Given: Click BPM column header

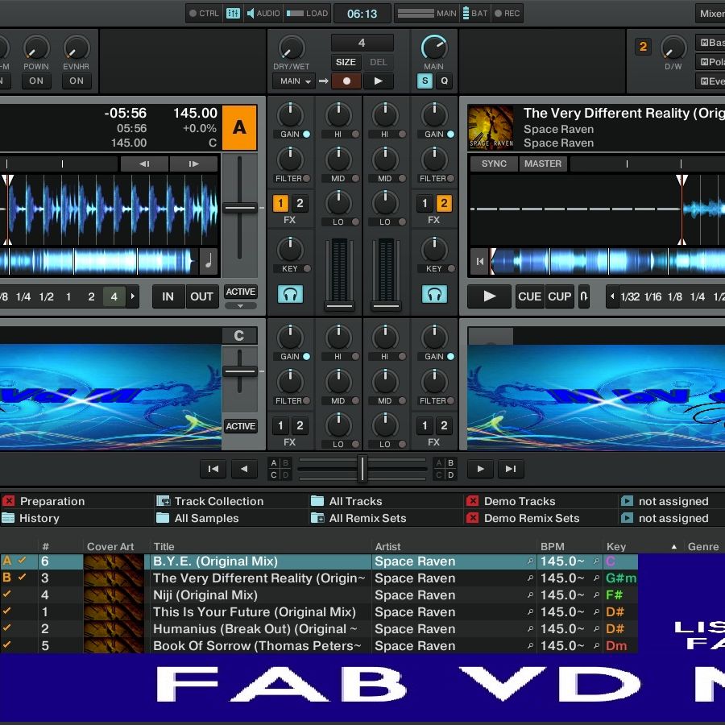Looking at the screenshot, I should [x=553, y=546].
